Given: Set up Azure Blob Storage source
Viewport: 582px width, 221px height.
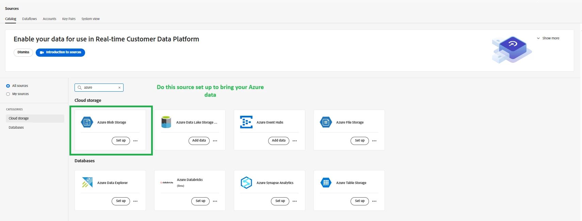Looking at the screenshot, I should 121,141.
